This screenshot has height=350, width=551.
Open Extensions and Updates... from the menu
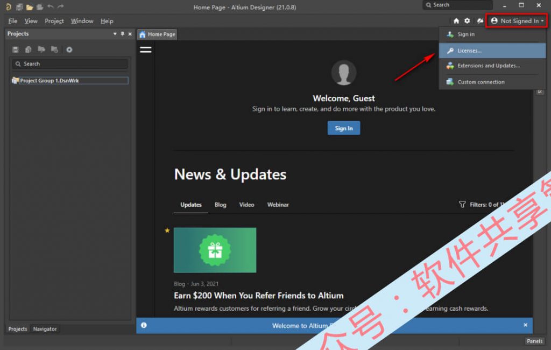click(492, 66)
